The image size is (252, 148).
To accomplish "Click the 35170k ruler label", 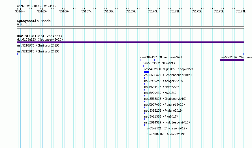I will pyautogui.click(x=153, y=11).
